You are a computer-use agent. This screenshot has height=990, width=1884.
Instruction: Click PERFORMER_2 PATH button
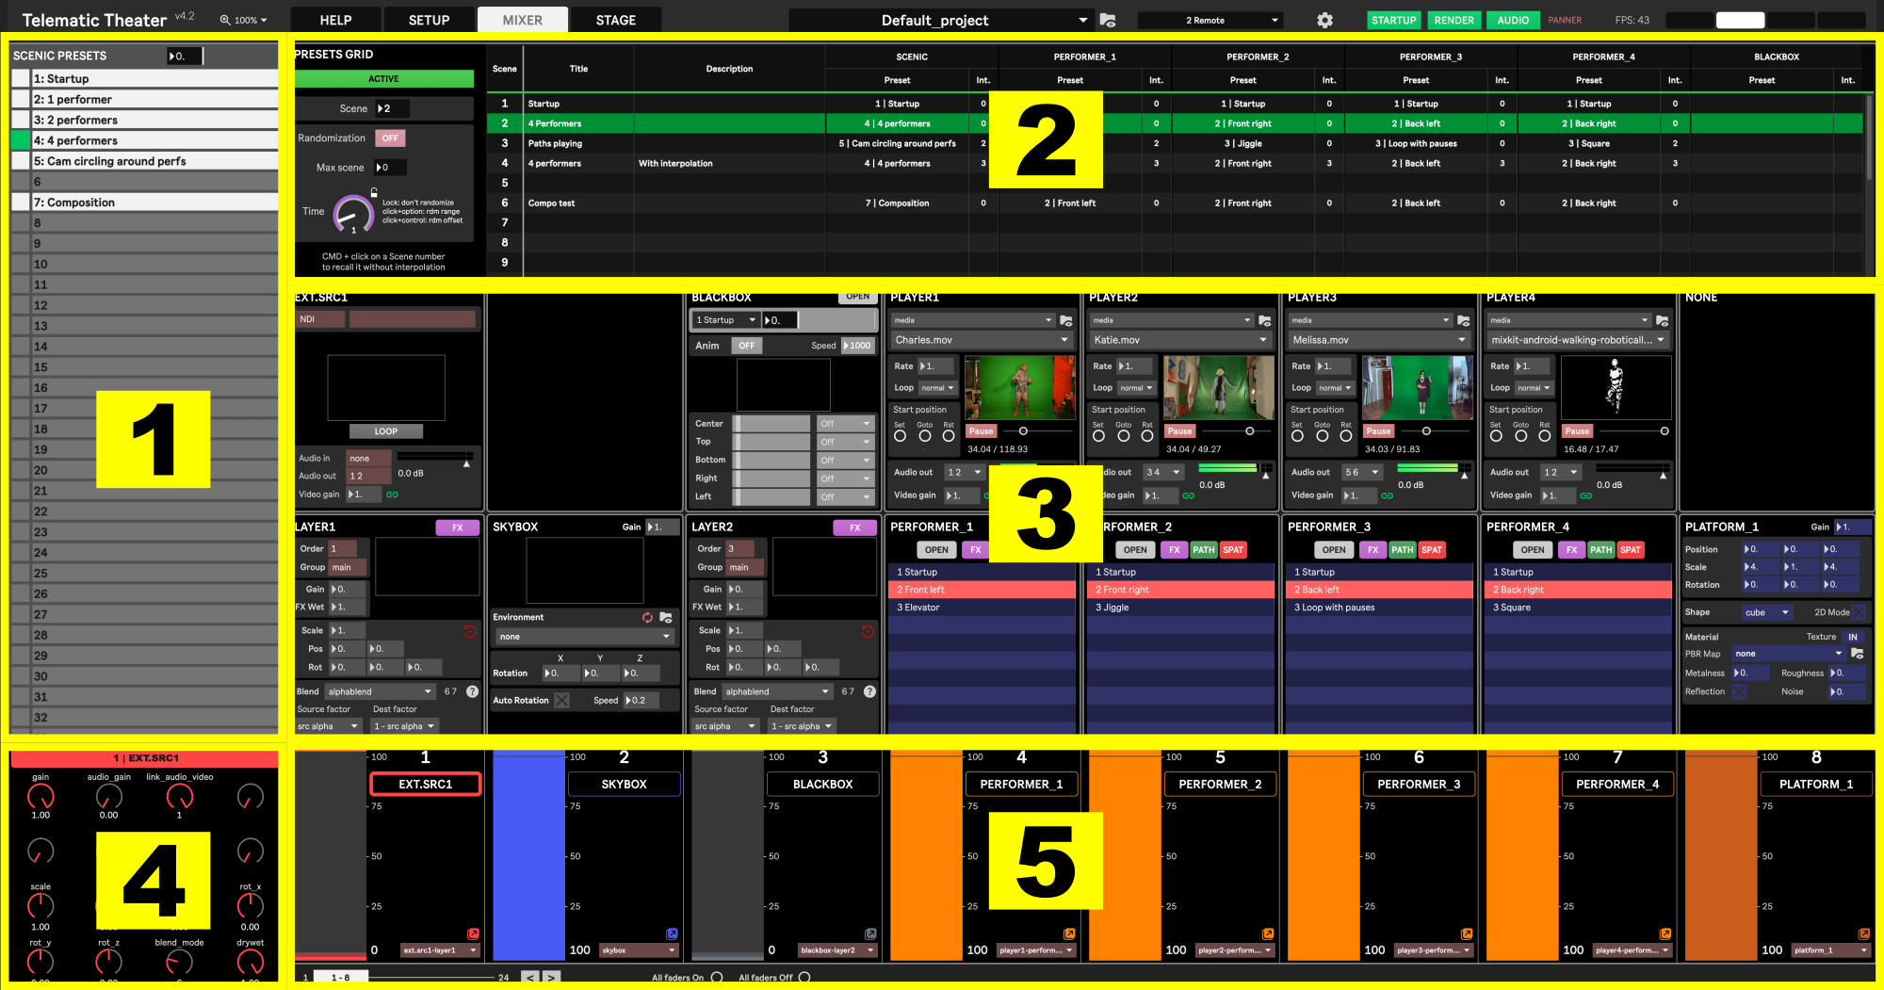tap(1204, 550)
